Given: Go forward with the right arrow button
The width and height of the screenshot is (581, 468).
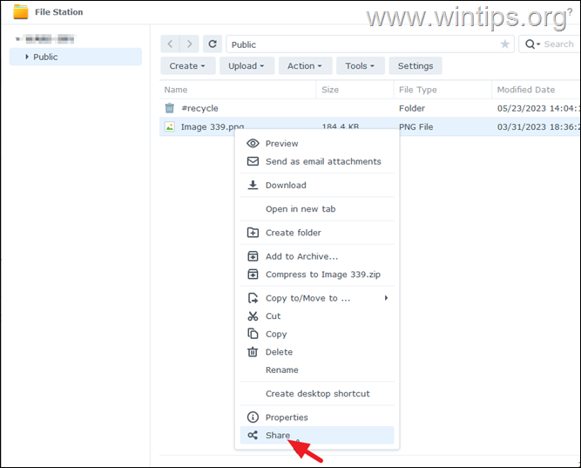Looking at the screenshot, I should coord(189,44).
